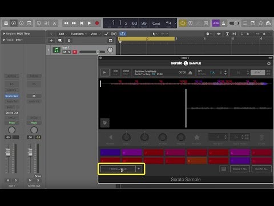Open the Functions menu
This screenshot has width=274, height=206.
(79, 34)
